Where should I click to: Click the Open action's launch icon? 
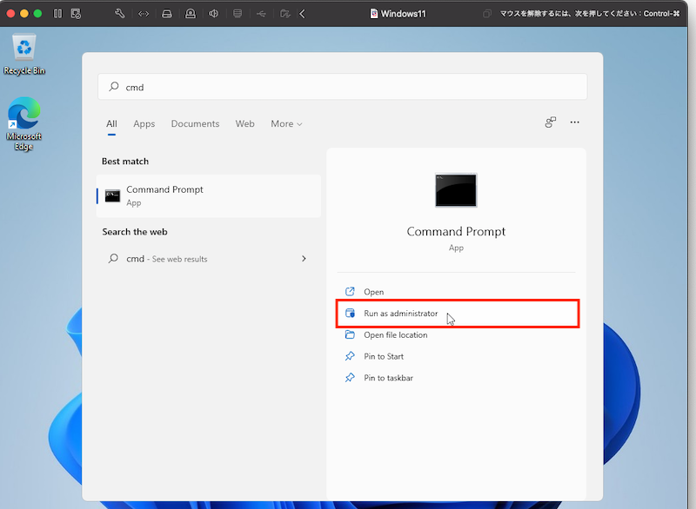click(350, 292)
